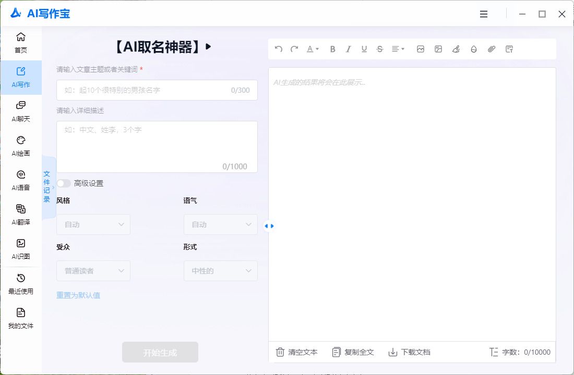The height and width of the screenshot is (375, 574).
Task: Open the 受众 audience dropdown
Action: pos(93,271)
